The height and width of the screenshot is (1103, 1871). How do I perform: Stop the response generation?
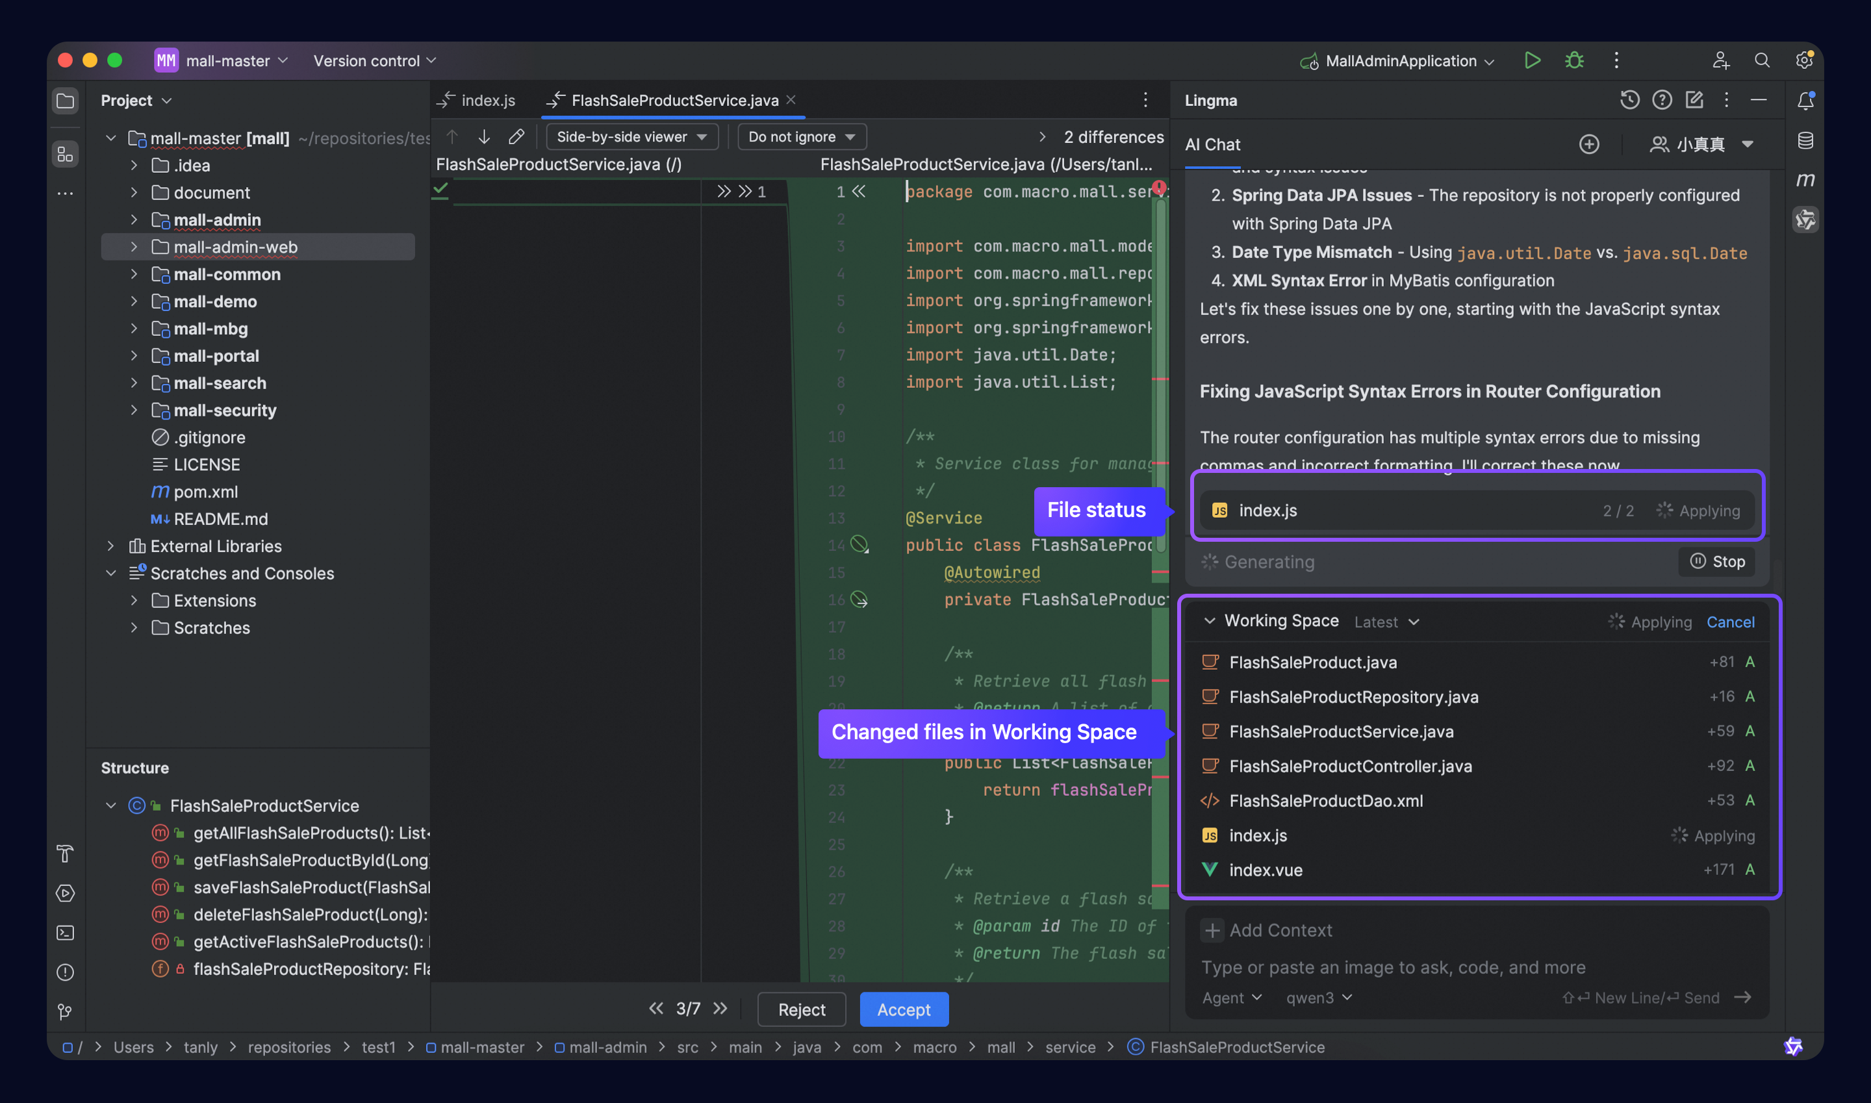coord(1716,562)
